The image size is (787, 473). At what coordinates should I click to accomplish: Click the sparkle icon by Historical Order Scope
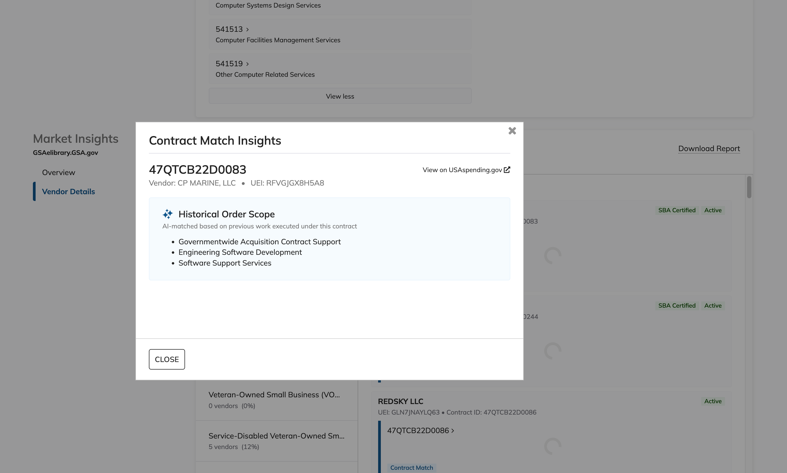(x=167, y=214)
